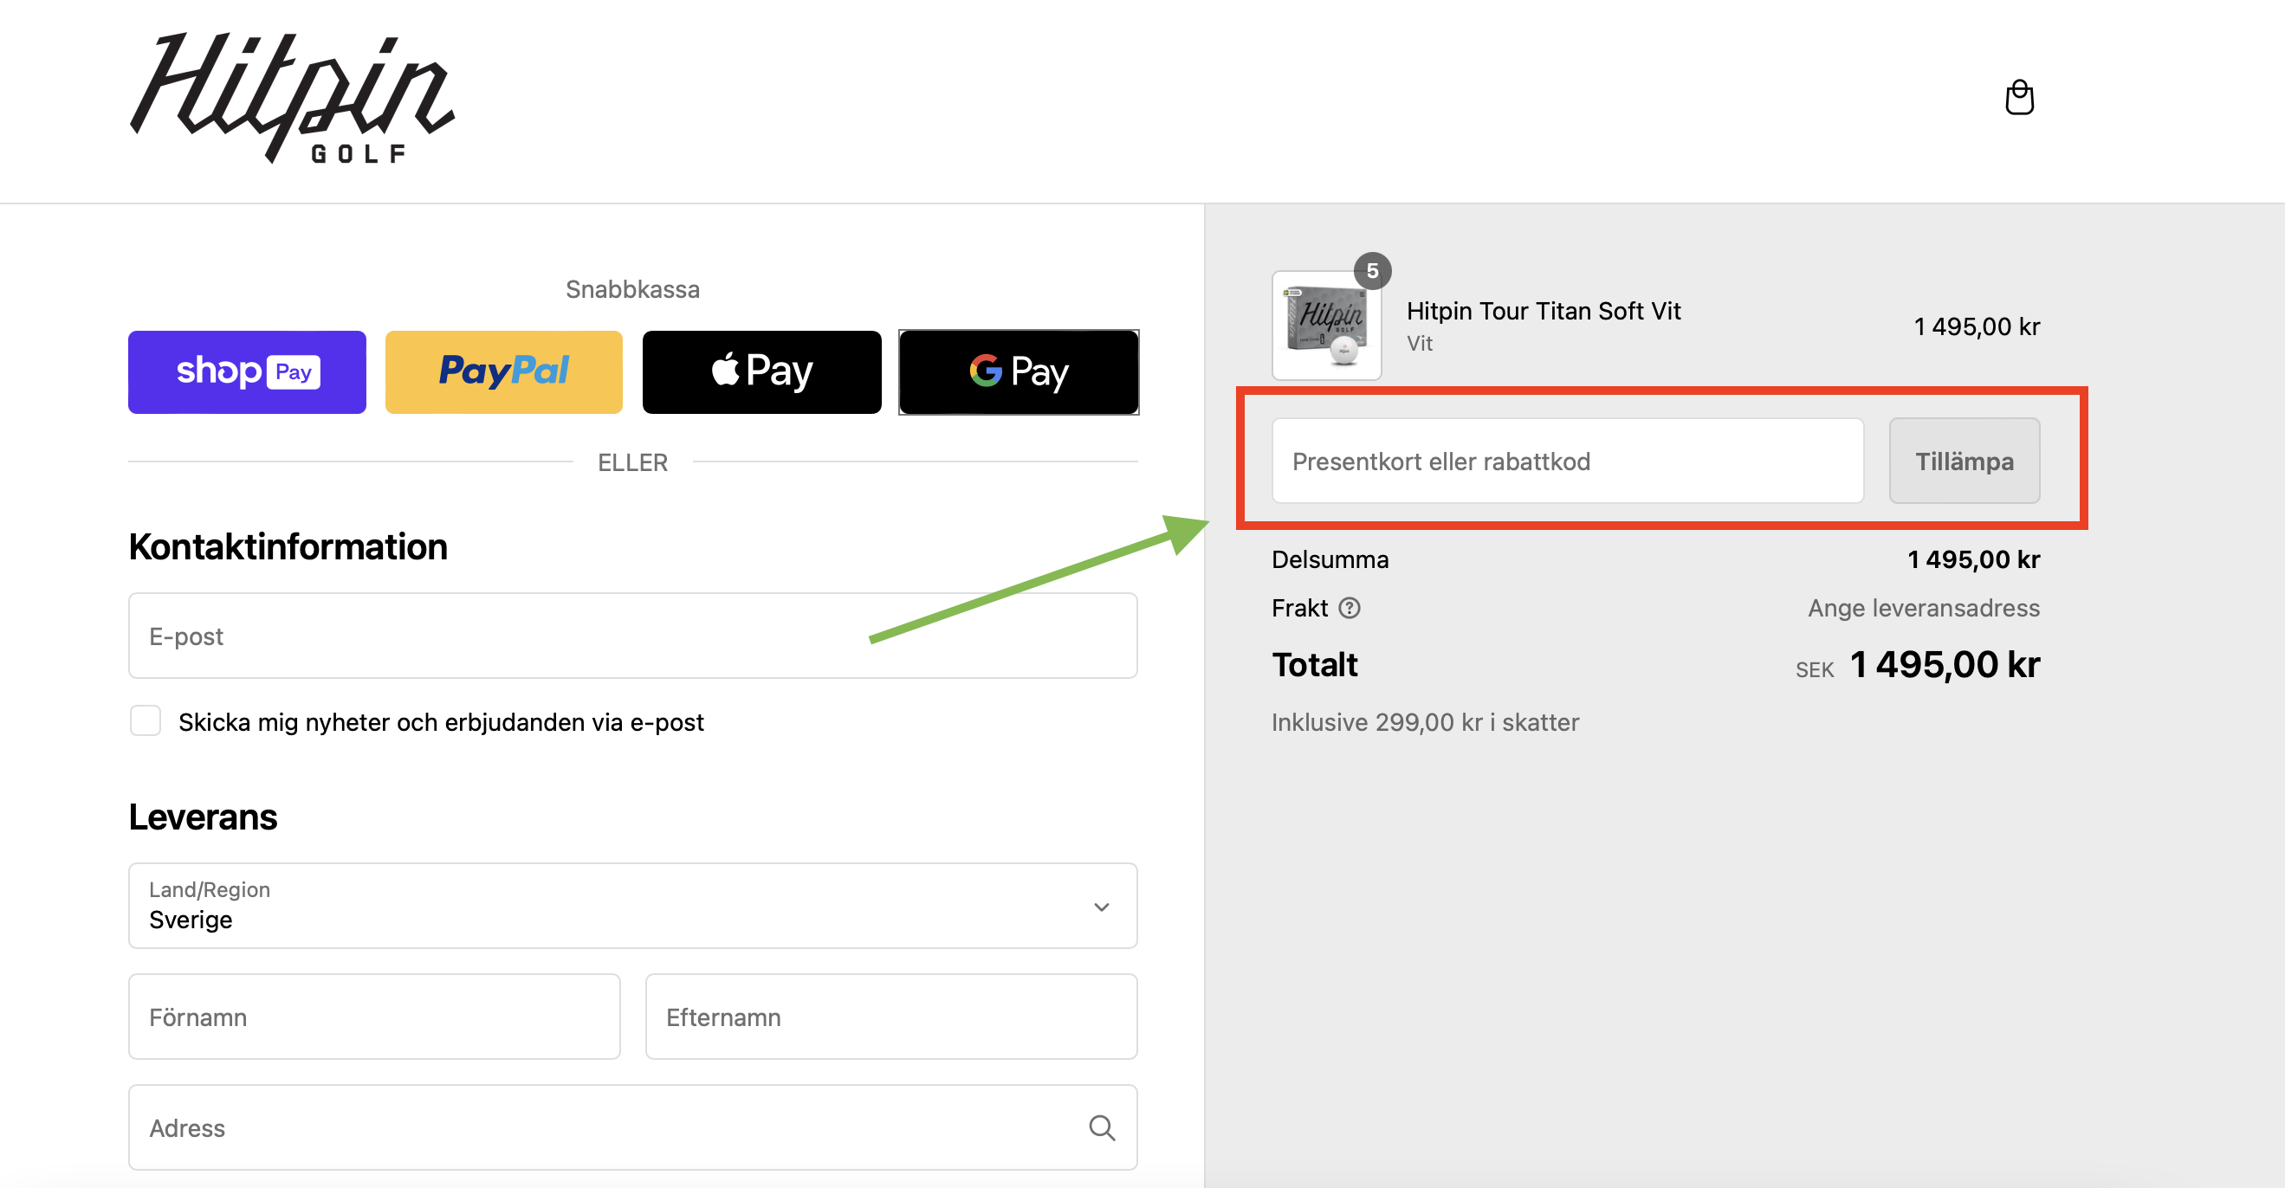Click the Totalt amount 1 495,00 kr
Screen dimensions: 2285x1188
1945,664
